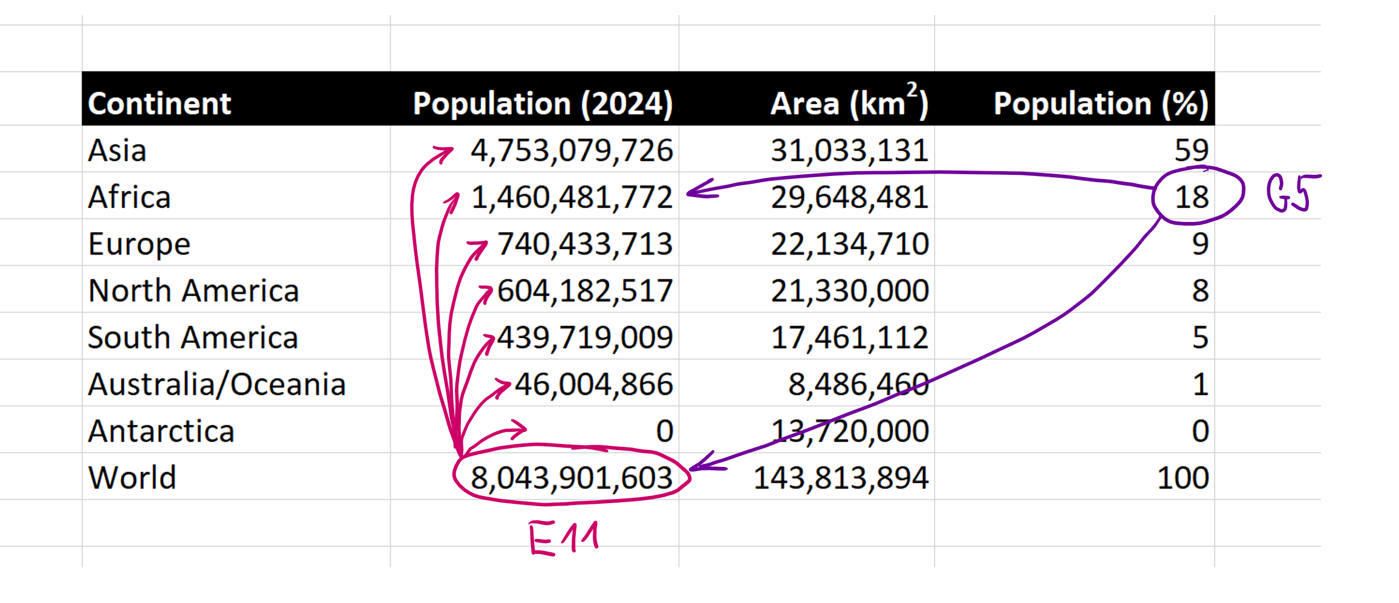1399x603 pixels.
Task: Click Asia's population value 4,753,079,726
Action: coord(571,150)
